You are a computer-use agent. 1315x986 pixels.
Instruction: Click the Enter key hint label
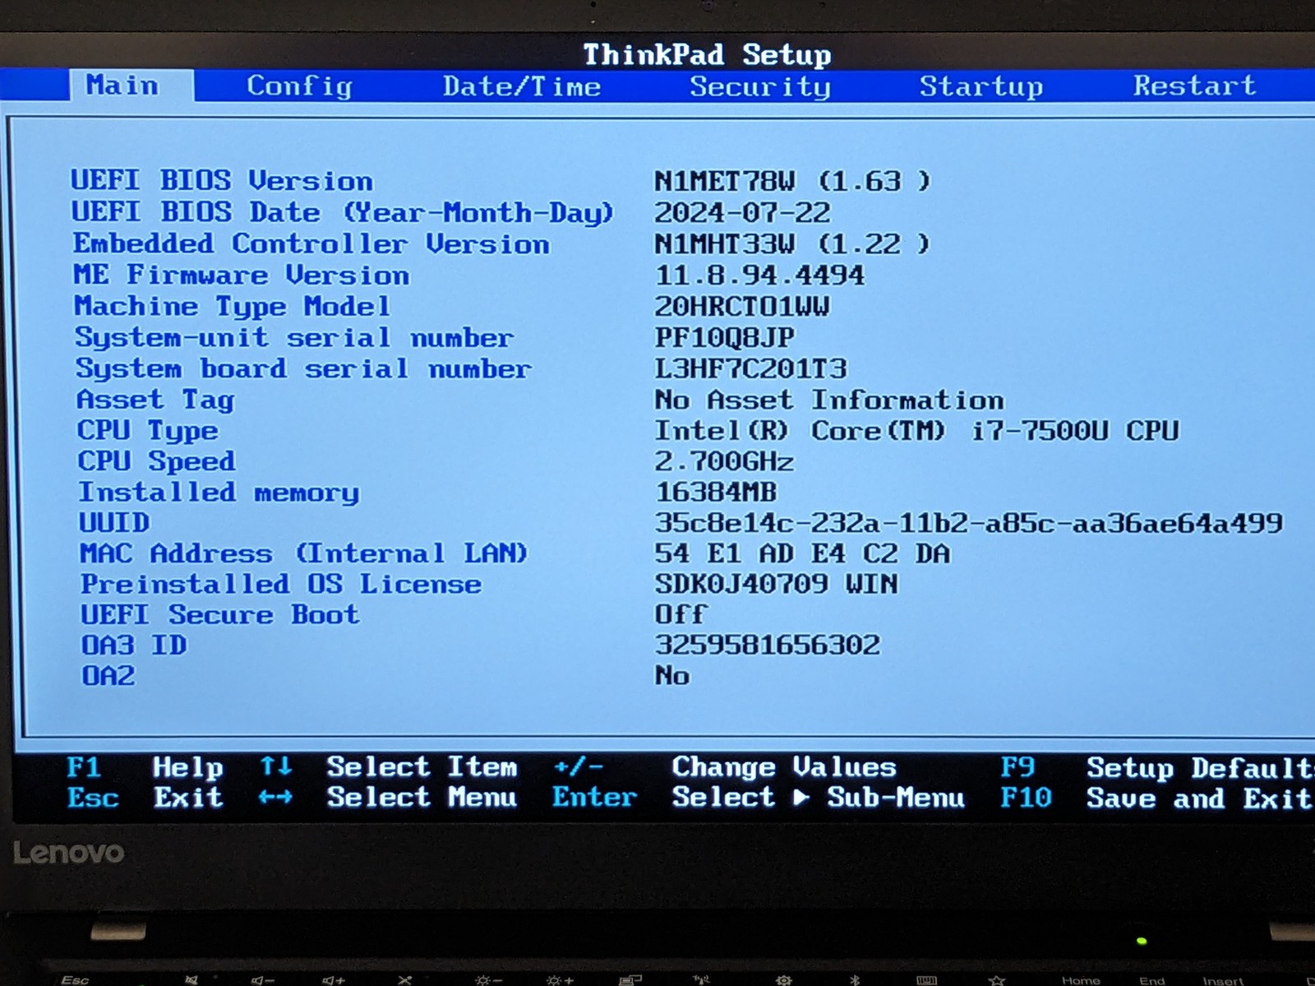click(x=594, y=797)
